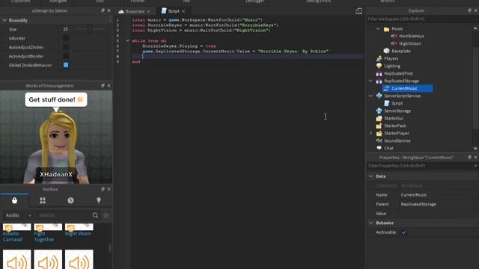479x269 pixels.
Task: Undock the Explorer panel
Action: pyautogui.click(x=469, y=10)
